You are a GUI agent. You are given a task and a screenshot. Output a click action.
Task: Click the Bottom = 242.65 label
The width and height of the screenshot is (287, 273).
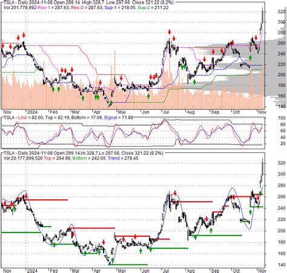point(89,158)
